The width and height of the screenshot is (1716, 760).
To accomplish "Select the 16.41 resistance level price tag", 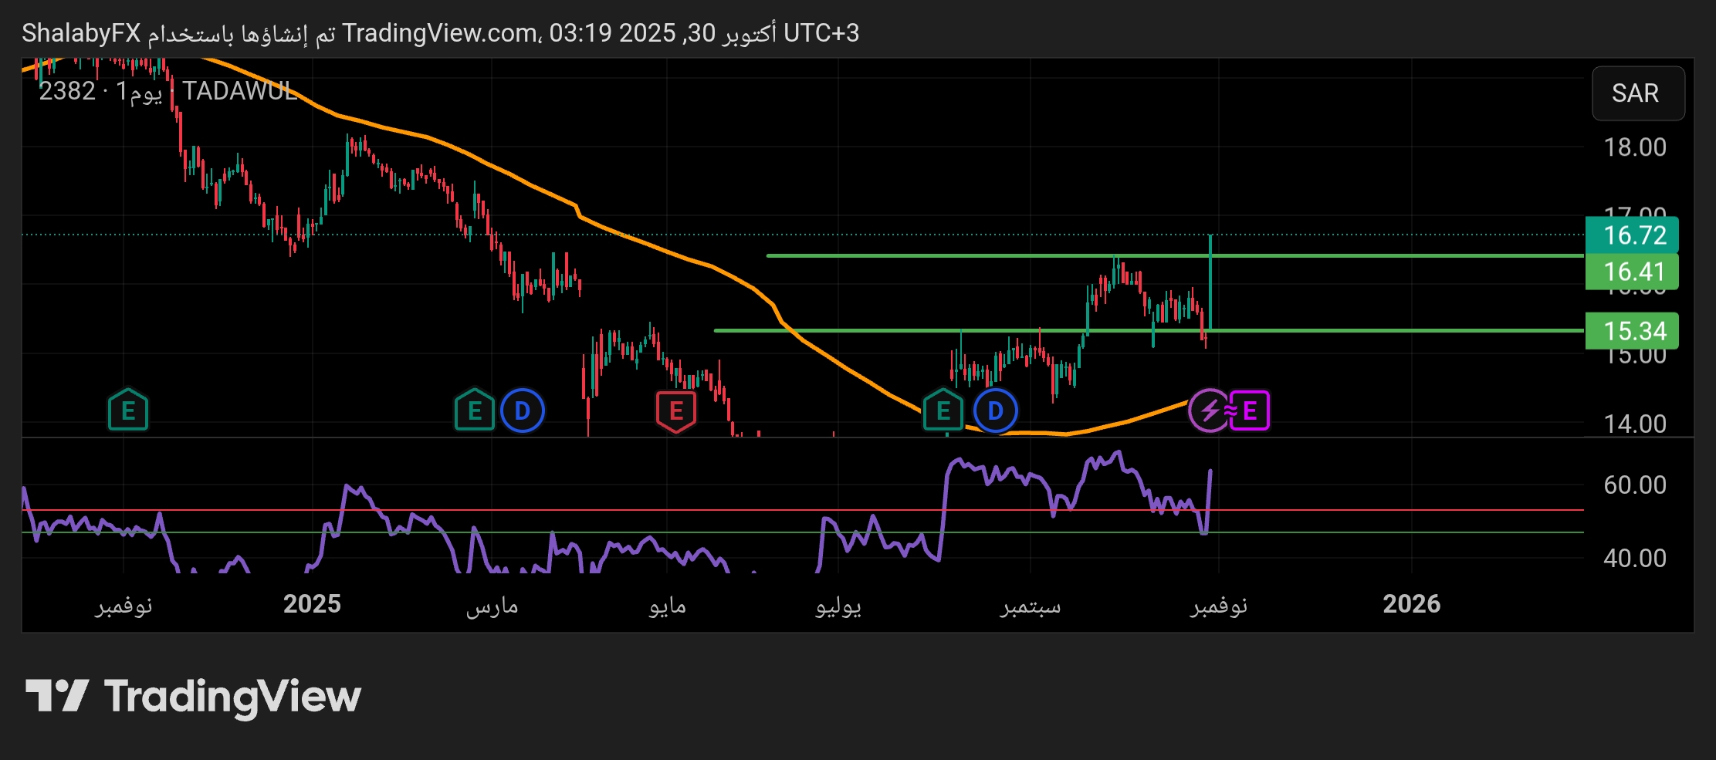I will click(x=1633, y=272).
